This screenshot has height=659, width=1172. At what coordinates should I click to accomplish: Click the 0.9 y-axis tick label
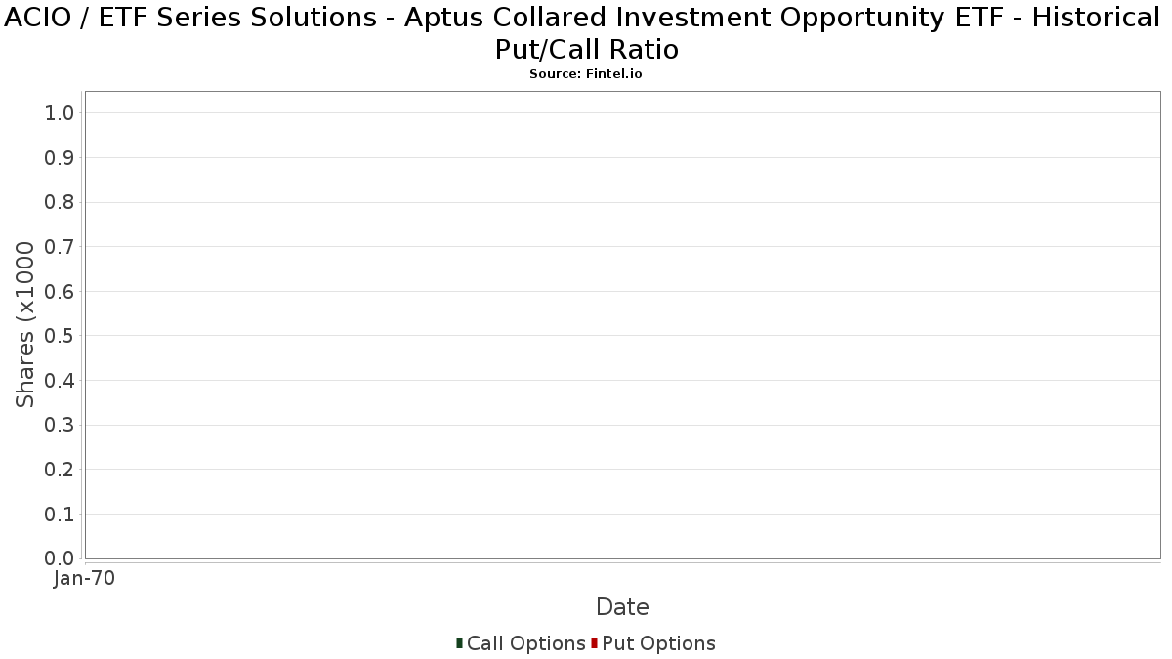tap(60, 158)
